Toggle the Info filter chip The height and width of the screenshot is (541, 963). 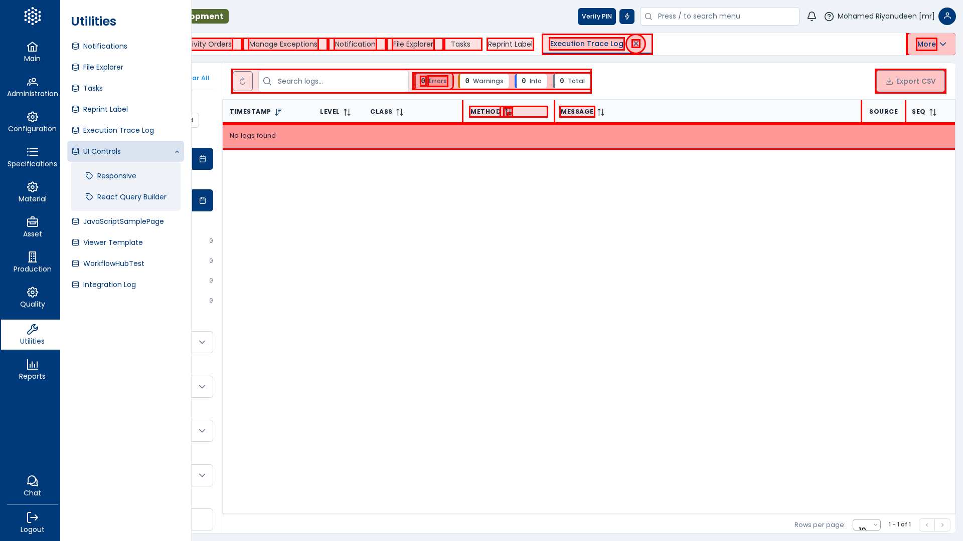531,81
